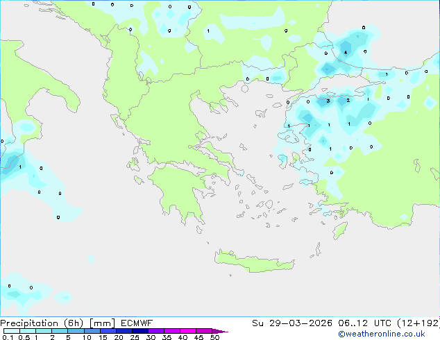Click the '50' legend value
Viewport: 440px width, 340px height.
point(214,337)
